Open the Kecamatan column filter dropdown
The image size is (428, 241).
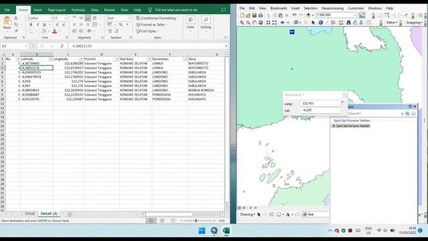coord(185,59)
